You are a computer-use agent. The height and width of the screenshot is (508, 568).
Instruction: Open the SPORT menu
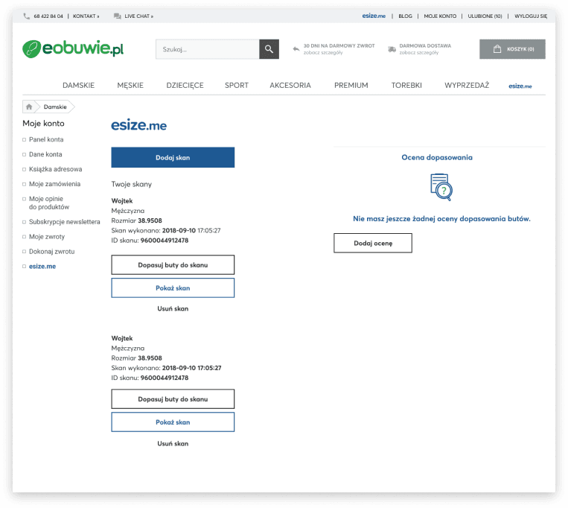(x=237, y=85)
